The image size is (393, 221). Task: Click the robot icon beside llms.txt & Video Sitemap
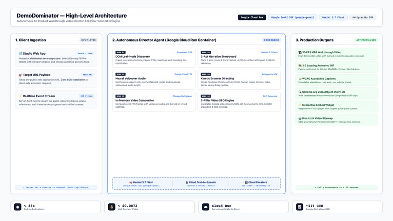[300, 118]
